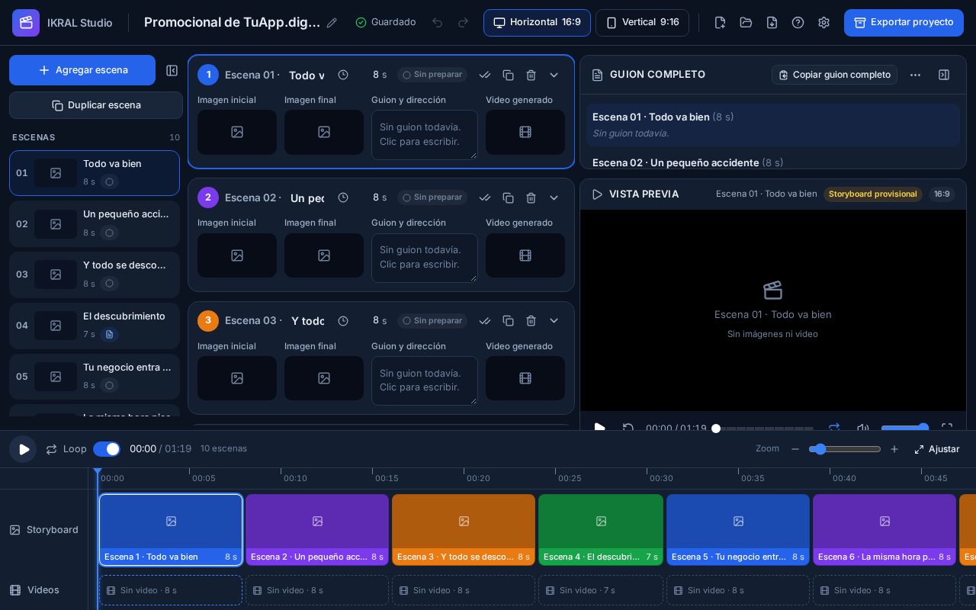The image size is (976, 610).
Task: Collapse the Guion Completo side panel
Action: click(944, 75)
